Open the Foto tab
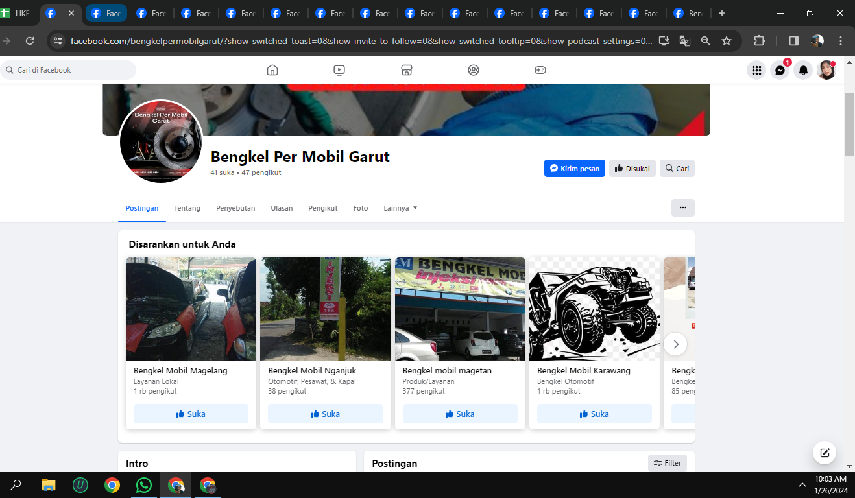This screenshot has height=498, width=855. [x=361, y=208]
